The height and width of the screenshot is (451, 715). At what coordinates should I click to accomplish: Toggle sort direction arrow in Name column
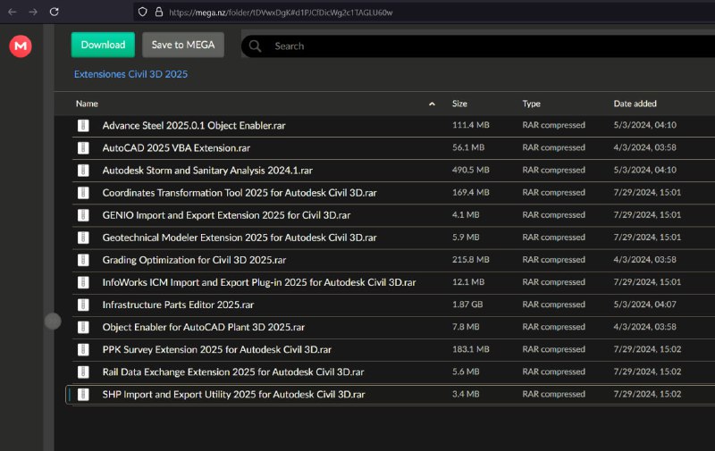(x=432, y=104)
